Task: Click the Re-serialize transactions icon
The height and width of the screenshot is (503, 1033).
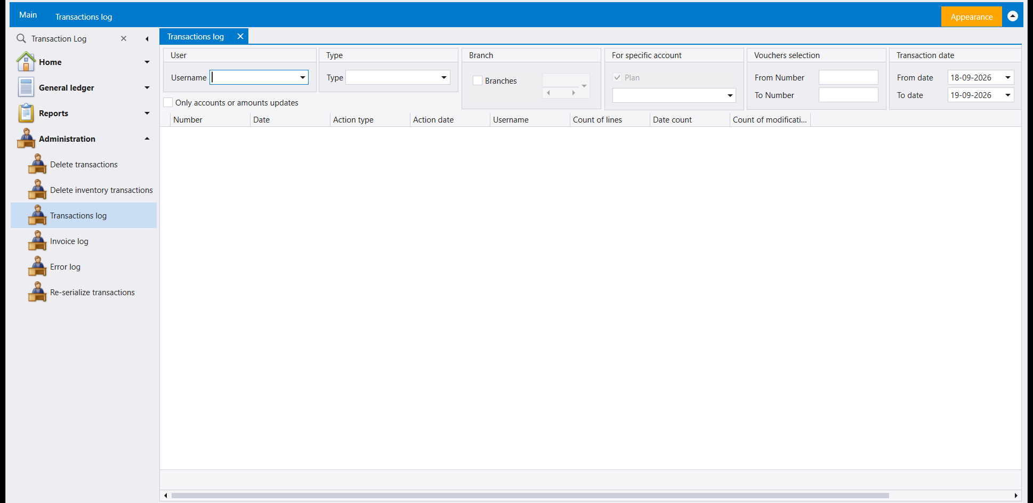Action: tap(37, 292)
